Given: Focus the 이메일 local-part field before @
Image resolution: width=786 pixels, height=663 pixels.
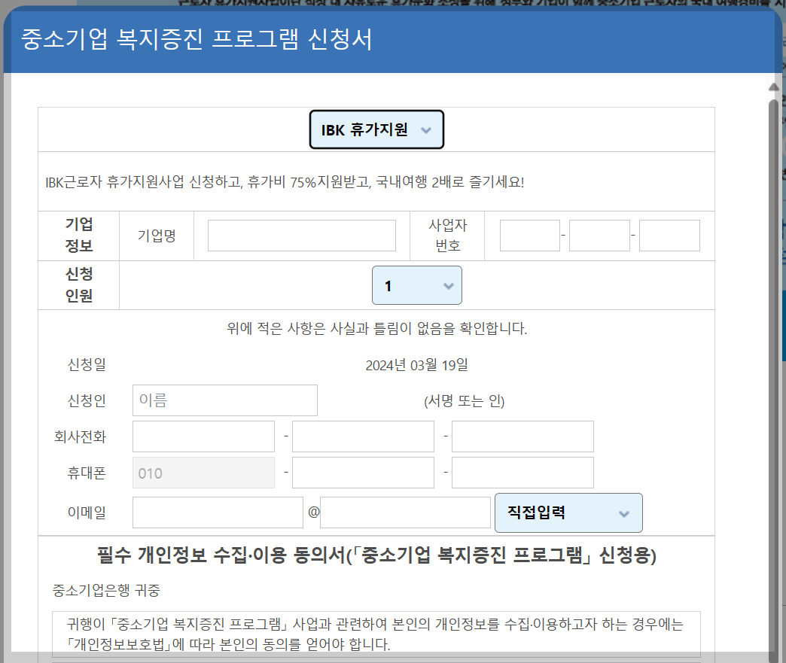Looking at the screenshot, I should tap(218, 512).
